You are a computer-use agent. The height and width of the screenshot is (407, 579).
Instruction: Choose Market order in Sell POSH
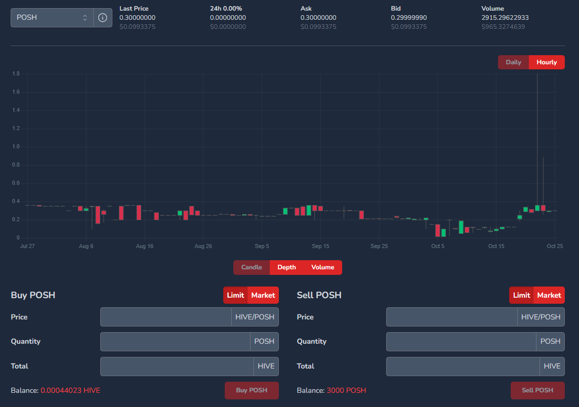coord(549,295)
